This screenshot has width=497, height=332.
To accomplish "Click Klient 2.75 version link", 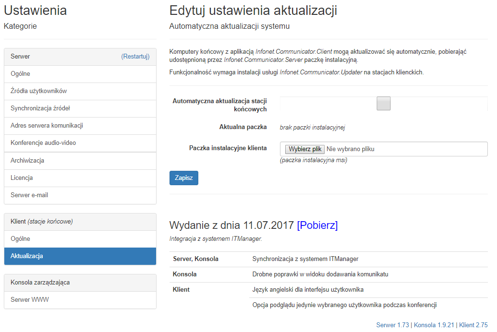I will 473,325.
